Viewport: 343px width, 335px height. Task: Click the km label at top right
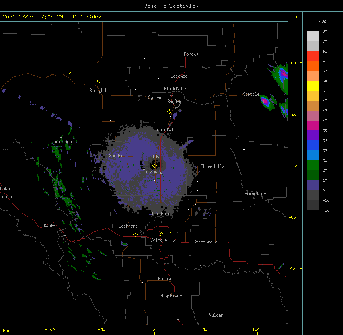point(296,17)
